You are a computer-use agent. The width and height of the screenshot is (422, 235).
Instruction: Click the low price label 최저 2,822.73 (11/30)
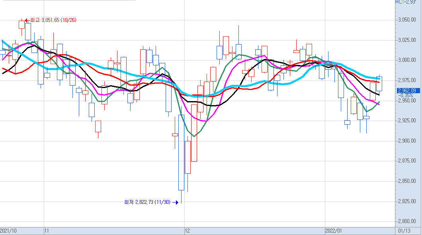point(147,202)
